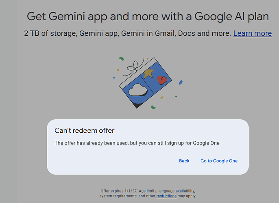This screenshot has height=203, width=279.
Task: Click the "offer has already been used" message
Action: 137,143
